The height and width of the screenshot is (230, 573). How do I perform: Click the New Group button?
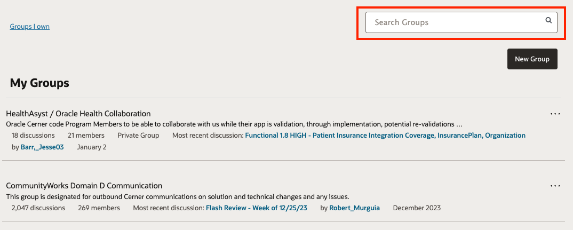(x=532, y=59)
